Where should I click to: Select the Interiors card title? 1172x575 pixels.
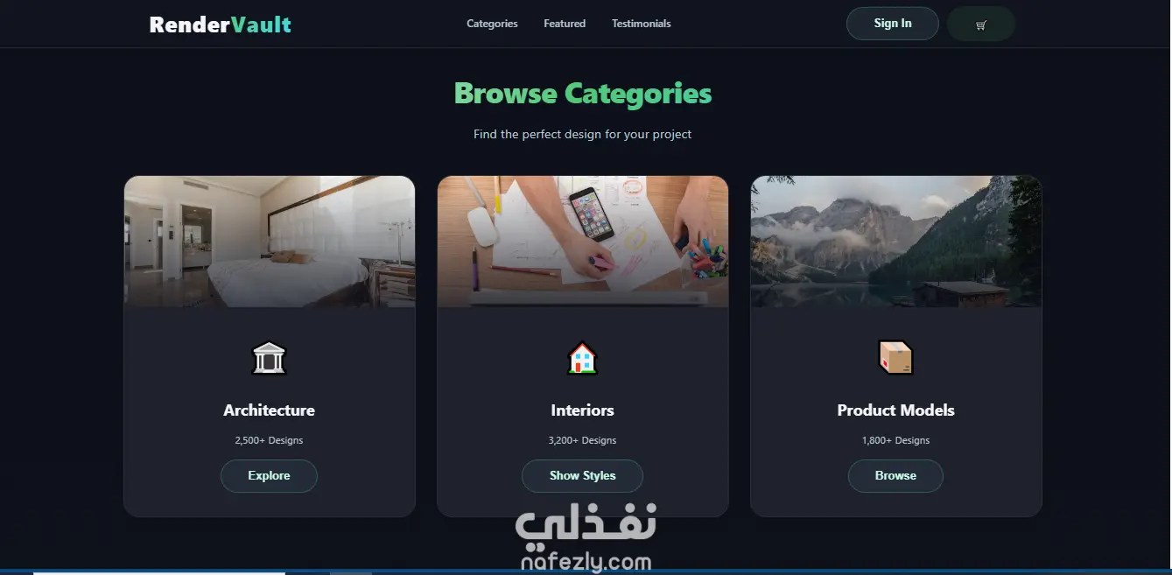pyautogui.click(x=582, y=410)
